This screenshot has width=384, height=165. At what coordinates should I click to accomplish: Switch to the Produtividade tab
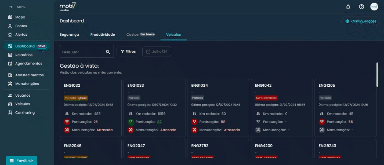(x=103, y=35)
